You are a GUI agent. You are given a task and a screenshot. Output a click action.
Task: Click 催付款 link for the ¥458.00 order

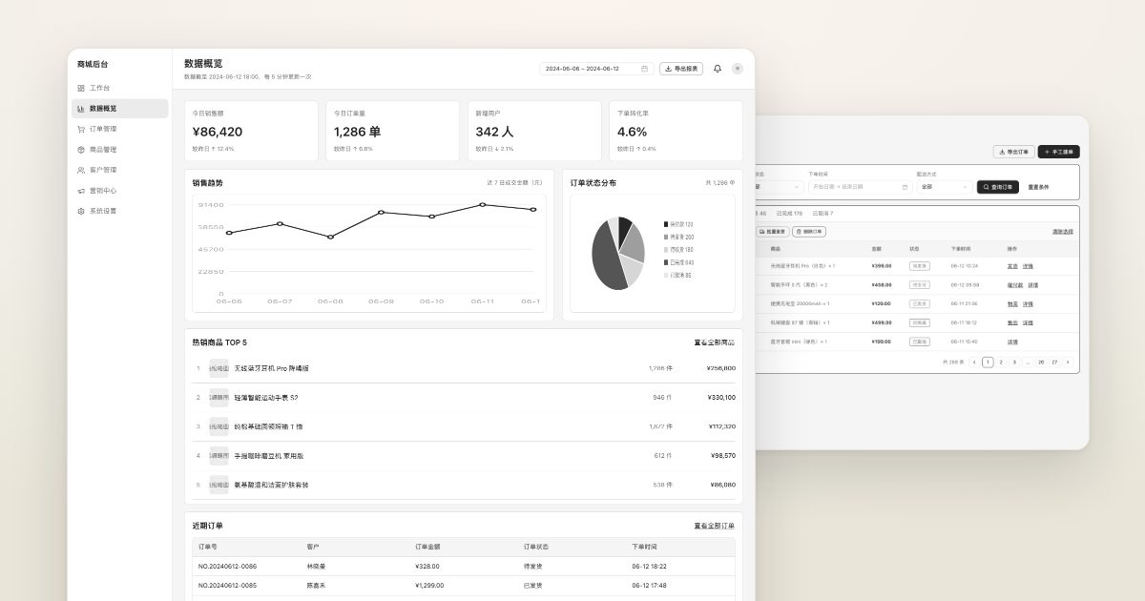(1015, 285)
